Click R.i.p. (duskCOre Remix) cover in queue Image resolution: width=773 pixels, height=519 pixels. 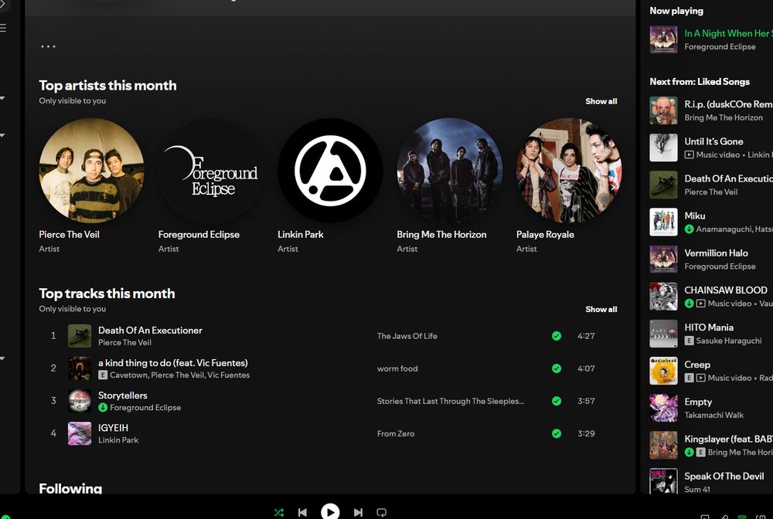pos(663,110)
